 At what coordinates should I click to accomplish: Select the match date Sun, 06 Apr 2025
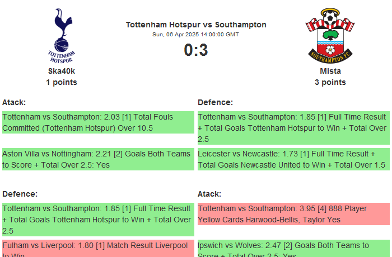click(196, 34)
